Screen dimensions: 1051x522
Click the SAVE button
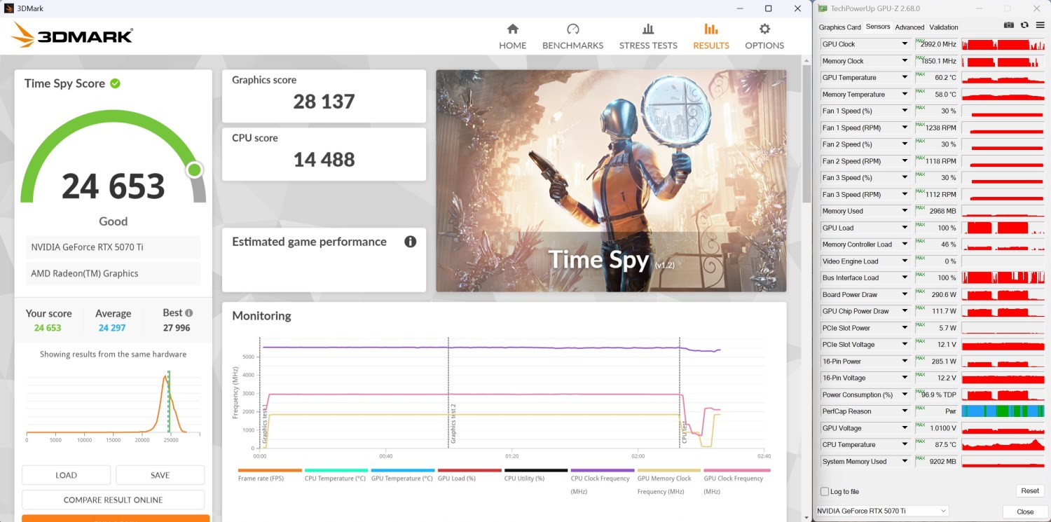tap(160, 475)
